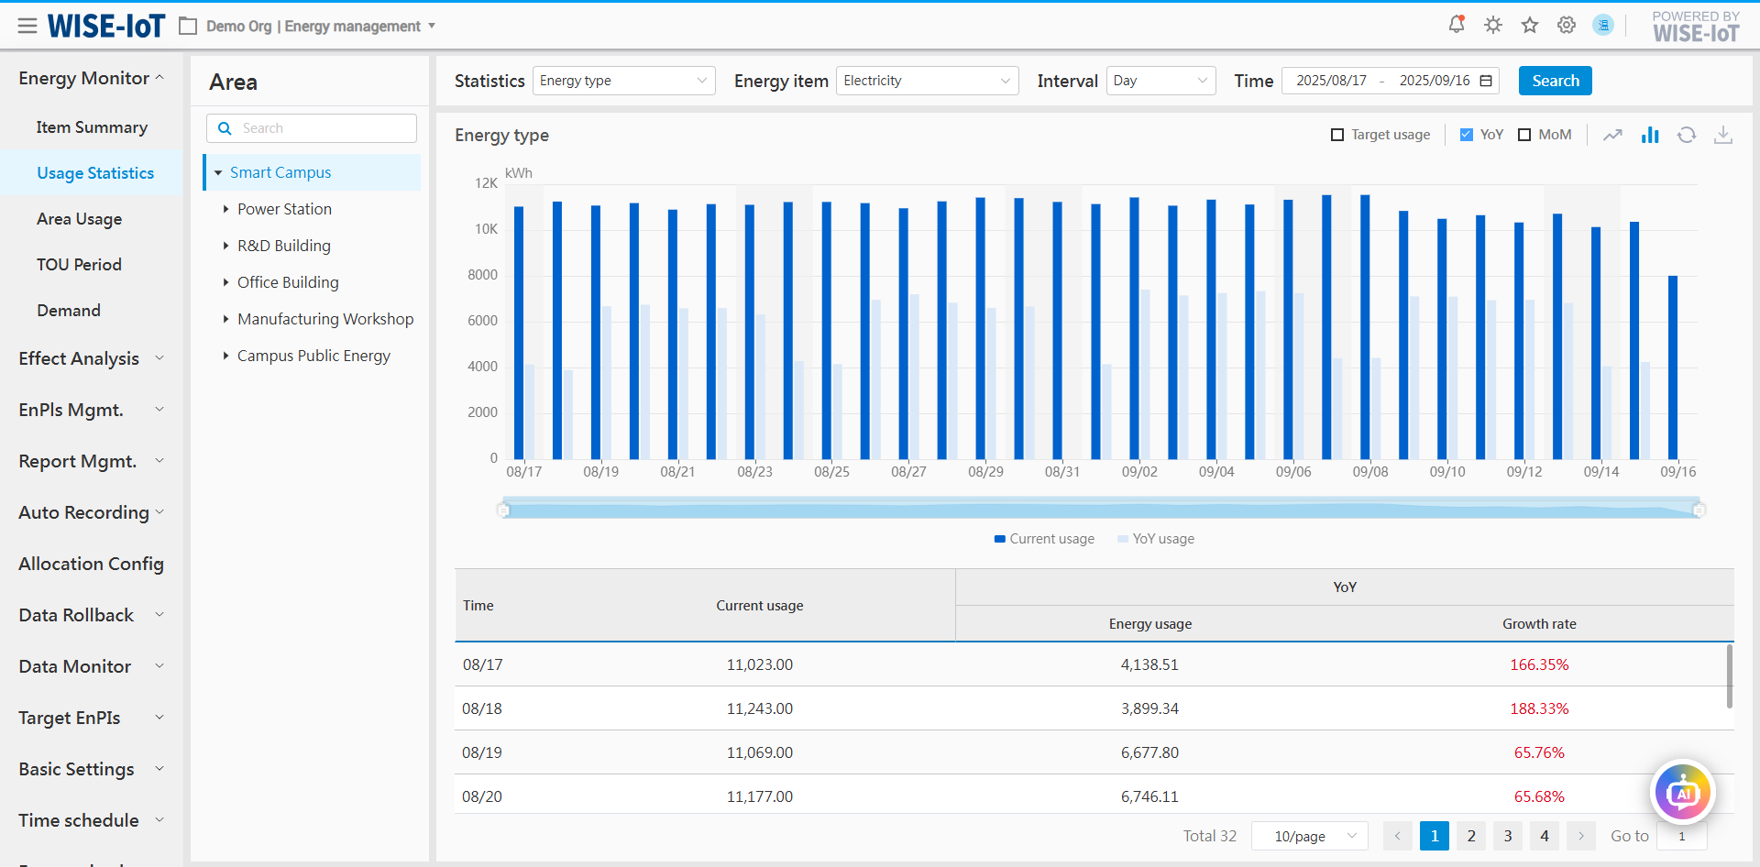Toggle theme with the sun icon
Image resolution: width=1760 pixels, height=867 pixels.
[1493, 25]
